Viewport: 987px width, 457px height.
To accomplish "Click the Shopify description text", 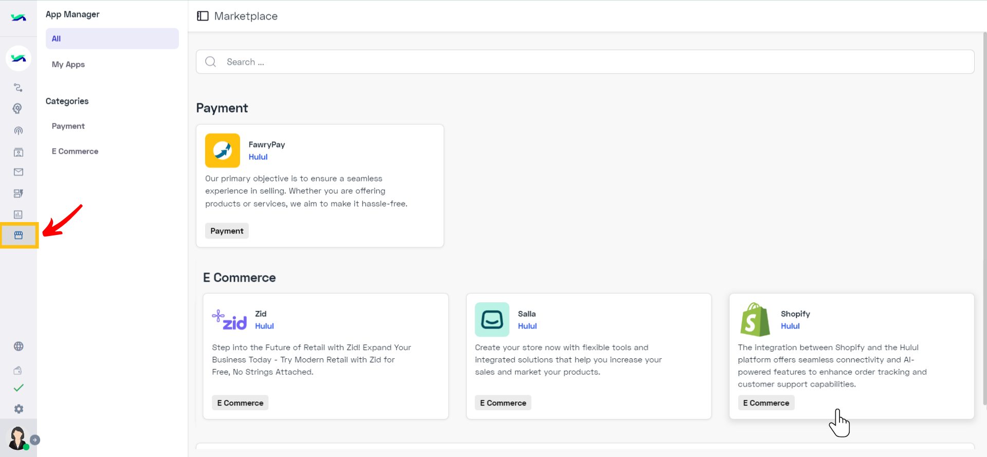I will (x=832, y=366).
